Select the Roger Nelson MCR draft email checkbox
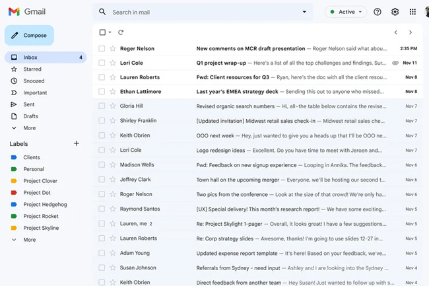This screenshot has width=429, height=286. tap(102, 48)
